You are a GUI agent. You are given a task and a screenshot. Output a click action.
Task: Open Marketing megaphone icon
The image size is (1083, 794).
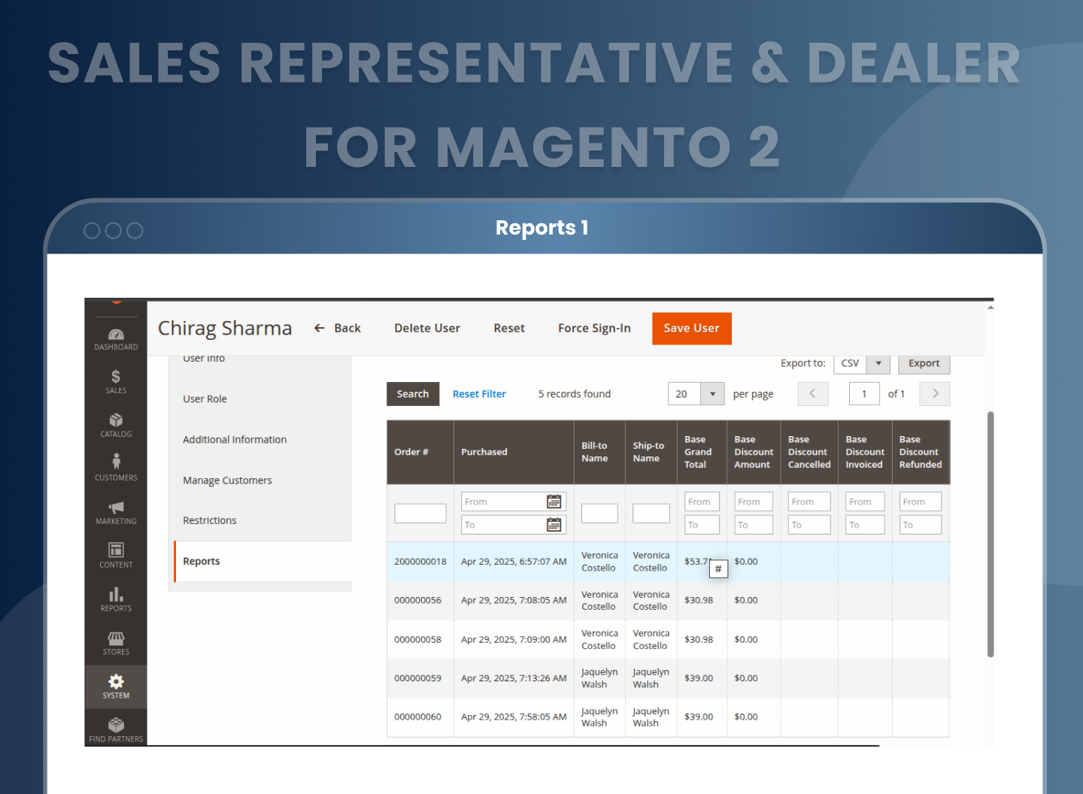tap(116, 508)
